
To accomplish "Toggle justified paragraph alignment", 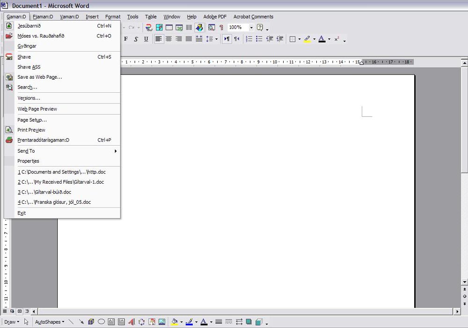I will pos(189,39).
